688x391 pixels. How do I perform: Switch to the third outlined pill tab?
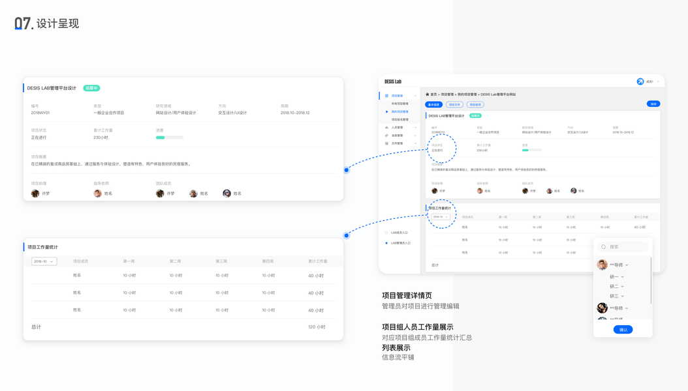click(475, 105)
